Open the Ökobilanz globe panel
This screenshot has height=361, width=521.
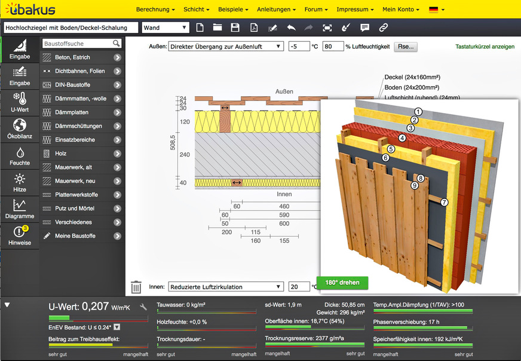pos(20,129)
